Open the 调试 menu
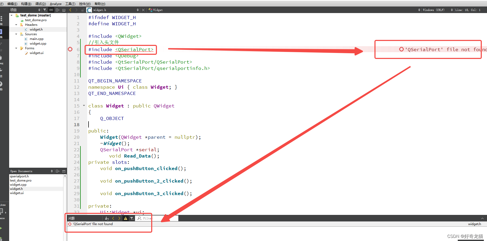Screen dimensions: 487x241 (x=40, y=4)
